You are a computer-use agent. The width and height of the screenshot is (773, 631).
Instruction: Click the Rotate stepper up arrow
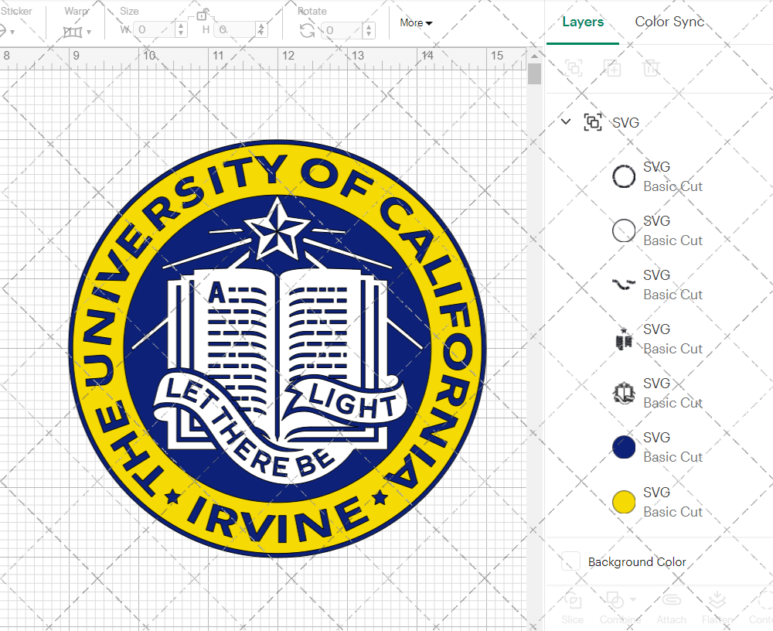pos(367,27)
